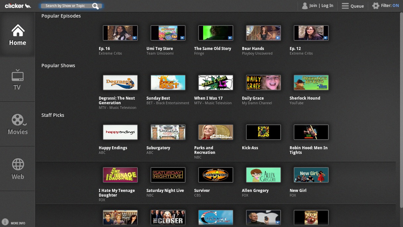This screenshot has width=403, height=227.
Task: Click the Umi Toy Store title
Action: pyautogui.click(x=160, y=49)
